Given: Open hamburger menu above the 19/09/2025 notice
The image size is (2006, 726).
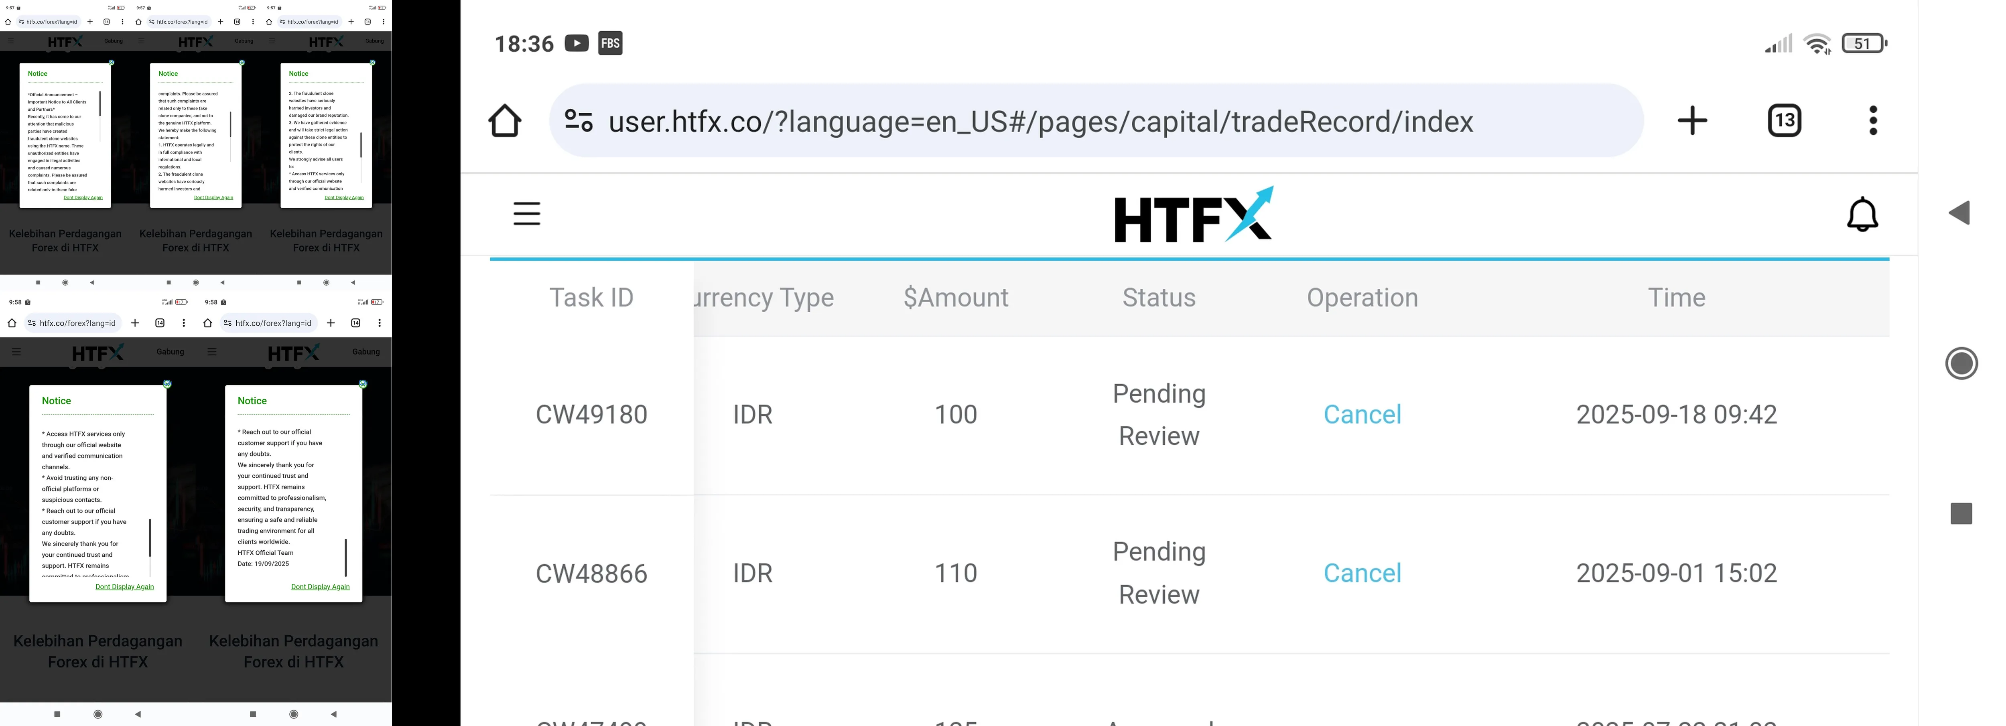Looking at the screenshot, I should coord(212,352).
